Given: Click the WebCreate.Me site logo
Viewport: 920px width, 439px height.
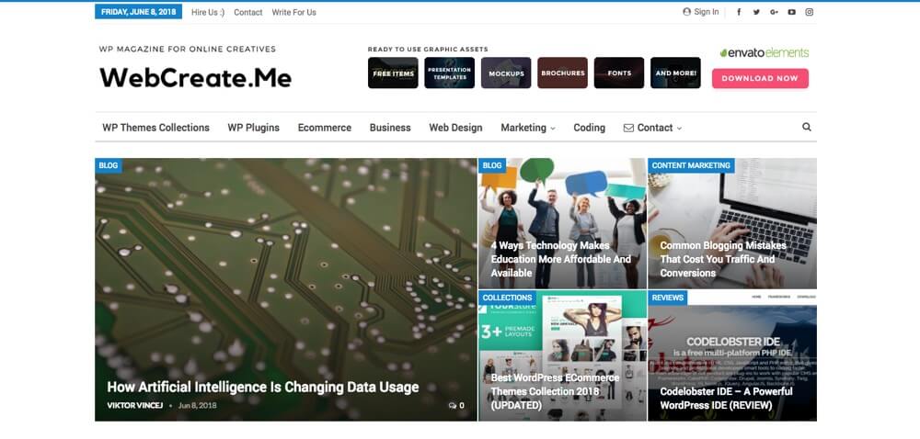Looking at the screenshot, I should (195, 77).
